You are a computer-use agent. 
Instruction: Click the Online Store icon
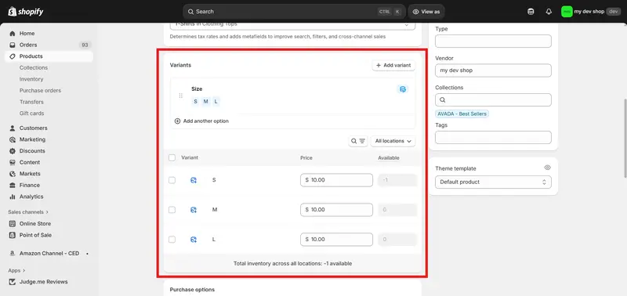click(13, 224)
